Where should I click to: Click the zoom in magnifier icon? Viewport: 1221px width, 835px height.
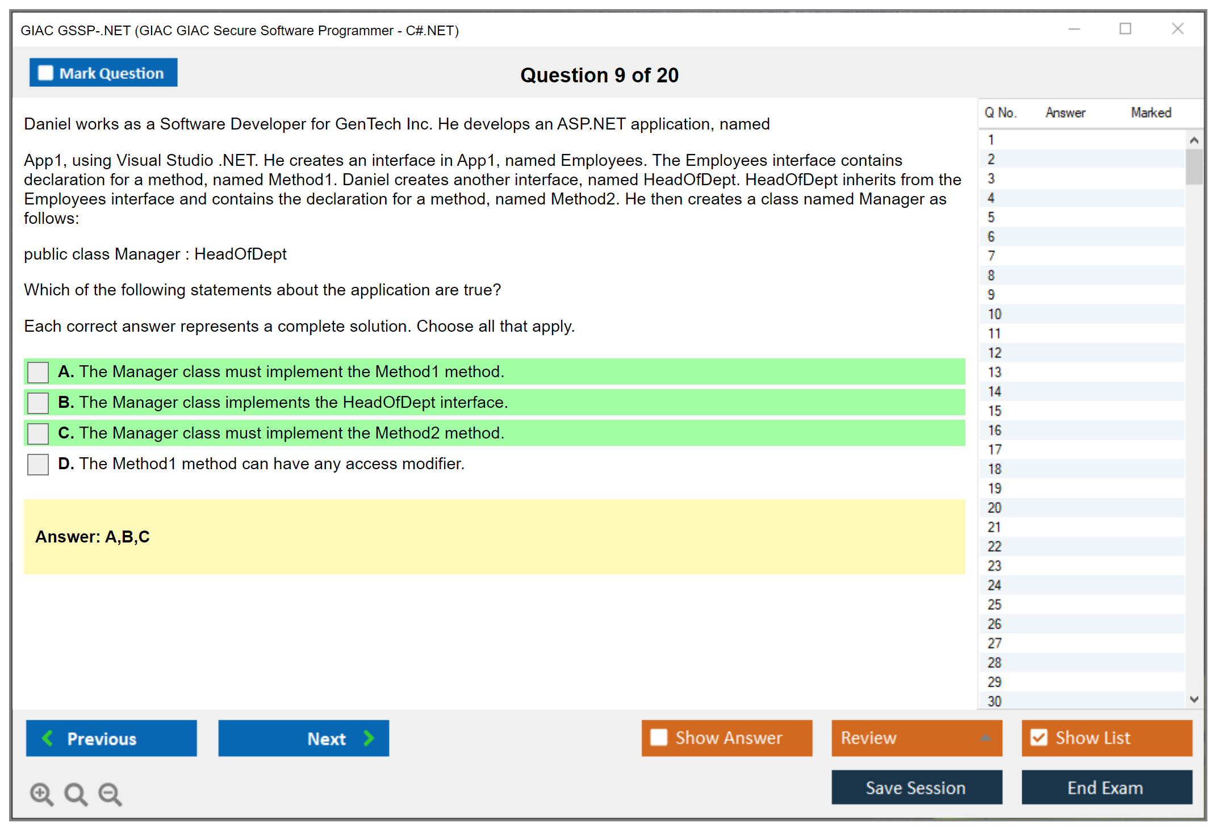[x=41, y=794]
